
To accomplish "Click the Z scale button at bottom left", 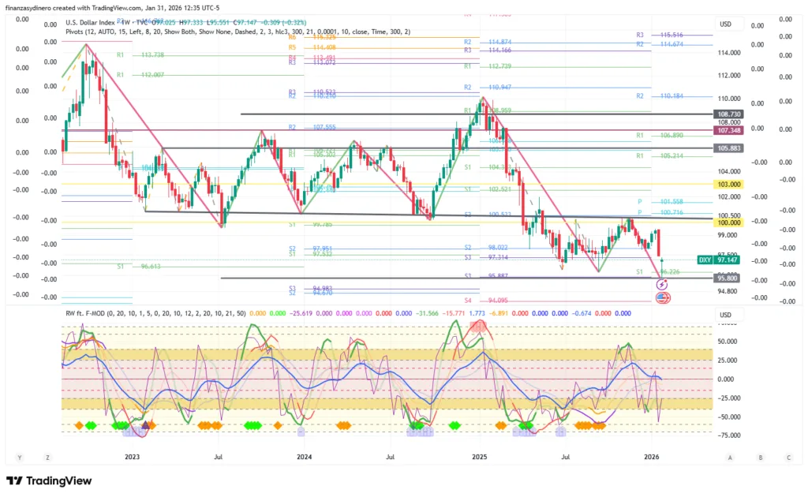I will (x=47, y=457).
